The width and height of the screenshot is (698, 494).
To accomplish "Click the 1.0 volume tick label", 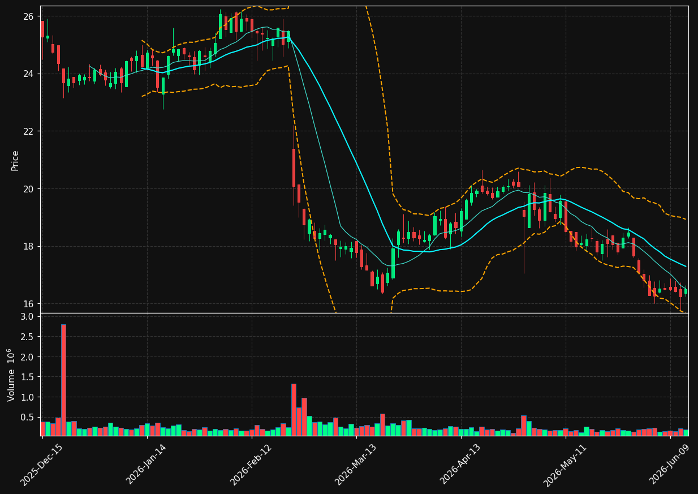I will [x=27, y=398].
